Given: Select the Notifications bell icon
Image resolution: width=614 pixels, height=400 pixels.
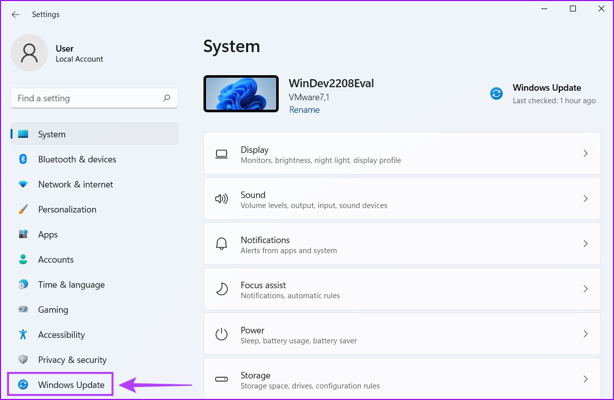Looking at the screenshot, I should pyautogui.click(x=222, y=244).
